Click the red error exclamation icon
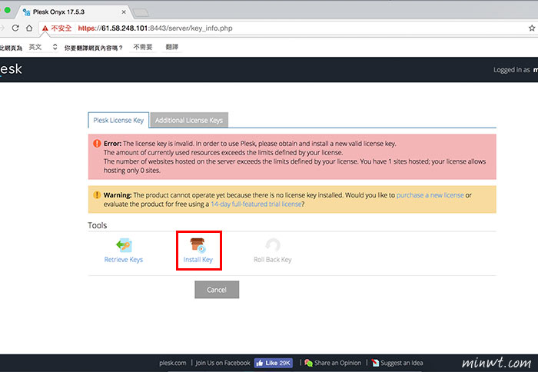The height and width of the screenshot is (372, 538). (97, 144)
